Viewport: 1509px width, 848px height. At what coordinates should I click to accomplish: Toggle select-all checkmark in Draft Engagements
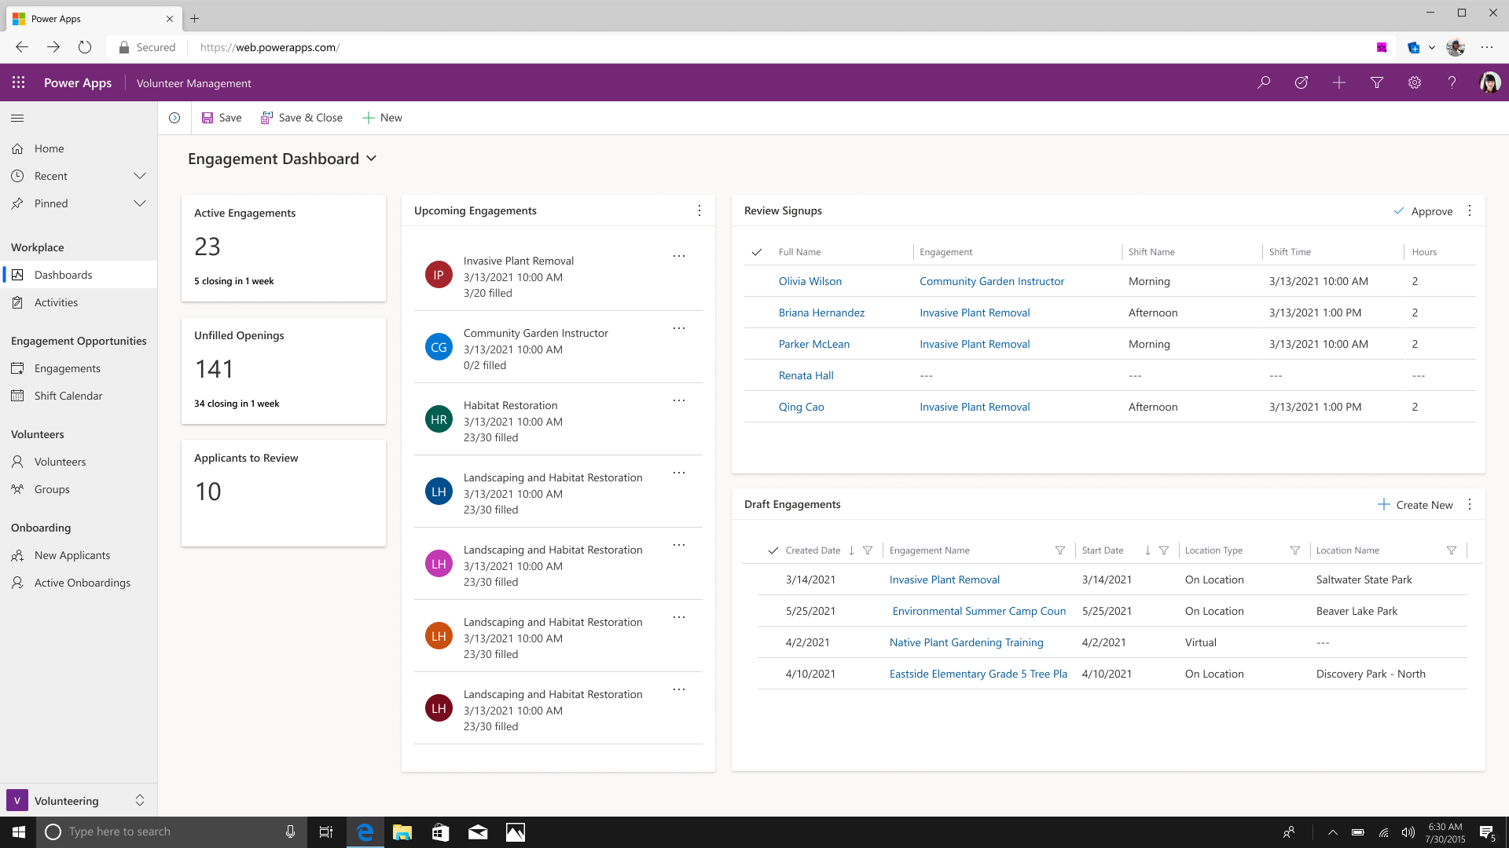773,550
